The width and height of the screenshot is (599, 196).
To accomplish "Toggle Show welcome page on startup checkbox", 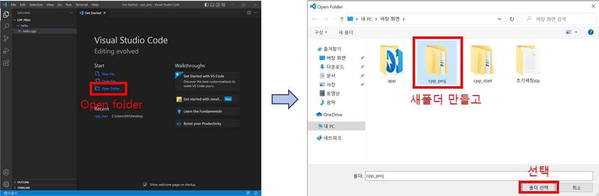I will [x=145, y=185].
